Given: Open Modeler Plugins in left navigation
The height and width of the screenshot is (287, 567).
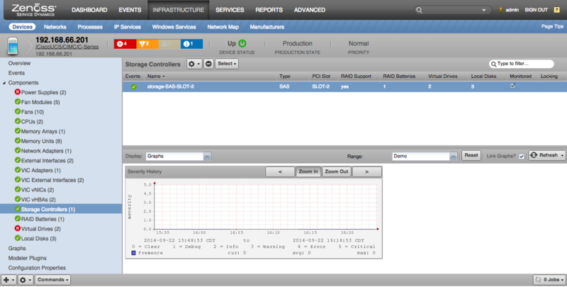Looking at the screenshot, I should pyautogui.click(x=28, y=258).
